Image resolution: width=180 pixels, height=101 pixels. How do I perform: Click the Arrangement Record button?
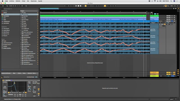[81, 6]
